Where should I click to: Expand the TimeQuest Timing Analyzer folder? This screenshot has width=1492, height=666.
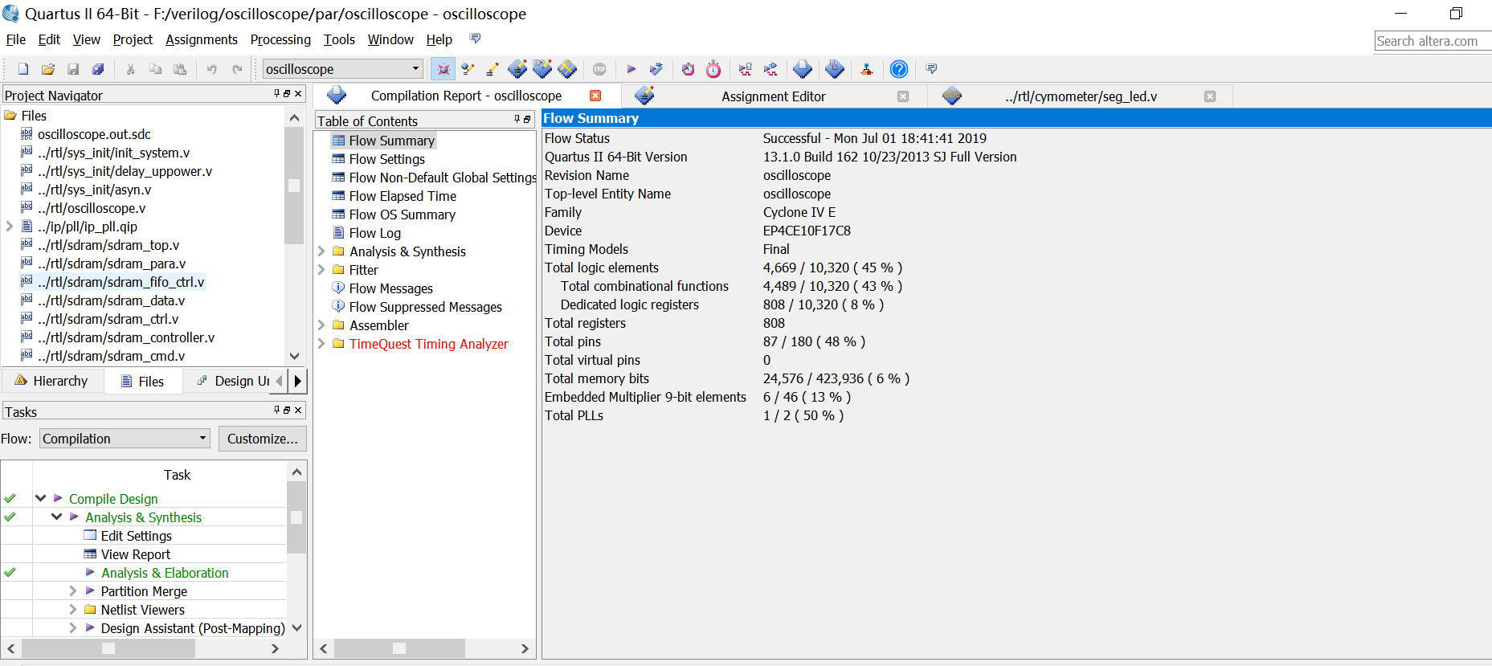pos(321,344)
